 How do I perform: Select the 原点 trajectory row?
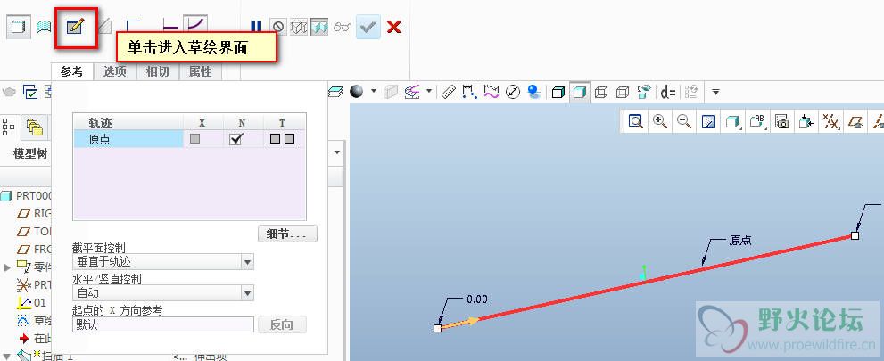(190, 138)
